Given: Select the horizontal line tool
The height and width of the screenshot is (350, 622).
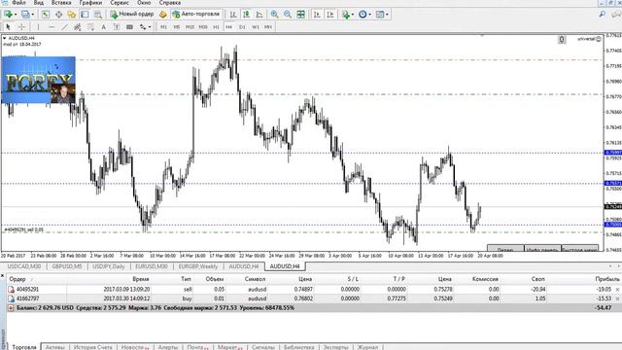Looking at the screenshot, I should tap(52, 27).
